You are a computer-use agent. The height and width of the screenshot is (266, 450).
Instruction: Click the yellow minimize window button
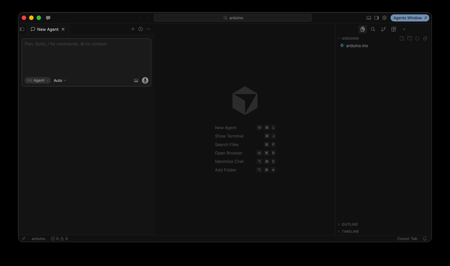point(31,18)
